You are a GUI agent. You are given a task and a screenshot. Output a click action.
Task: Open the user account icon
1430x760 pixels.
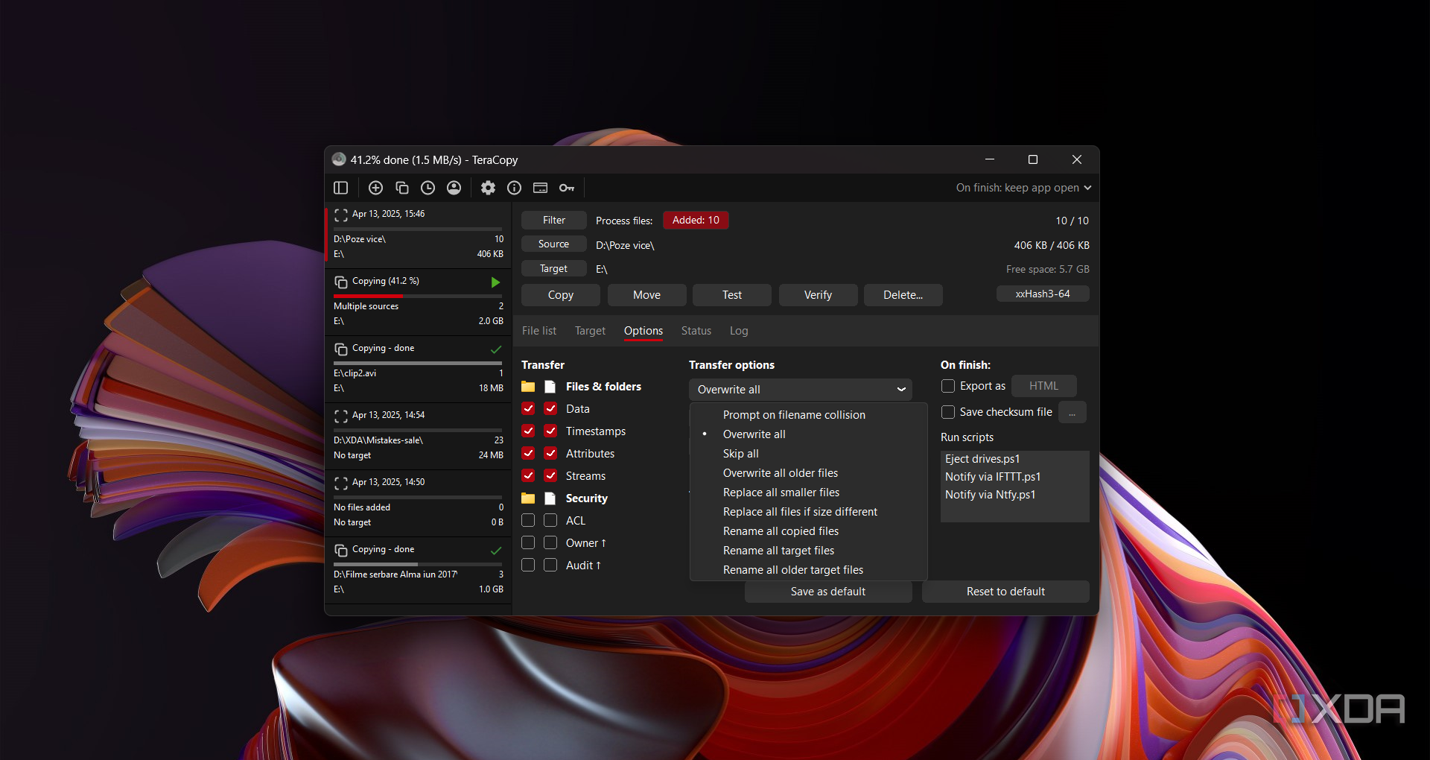point(454,188)
